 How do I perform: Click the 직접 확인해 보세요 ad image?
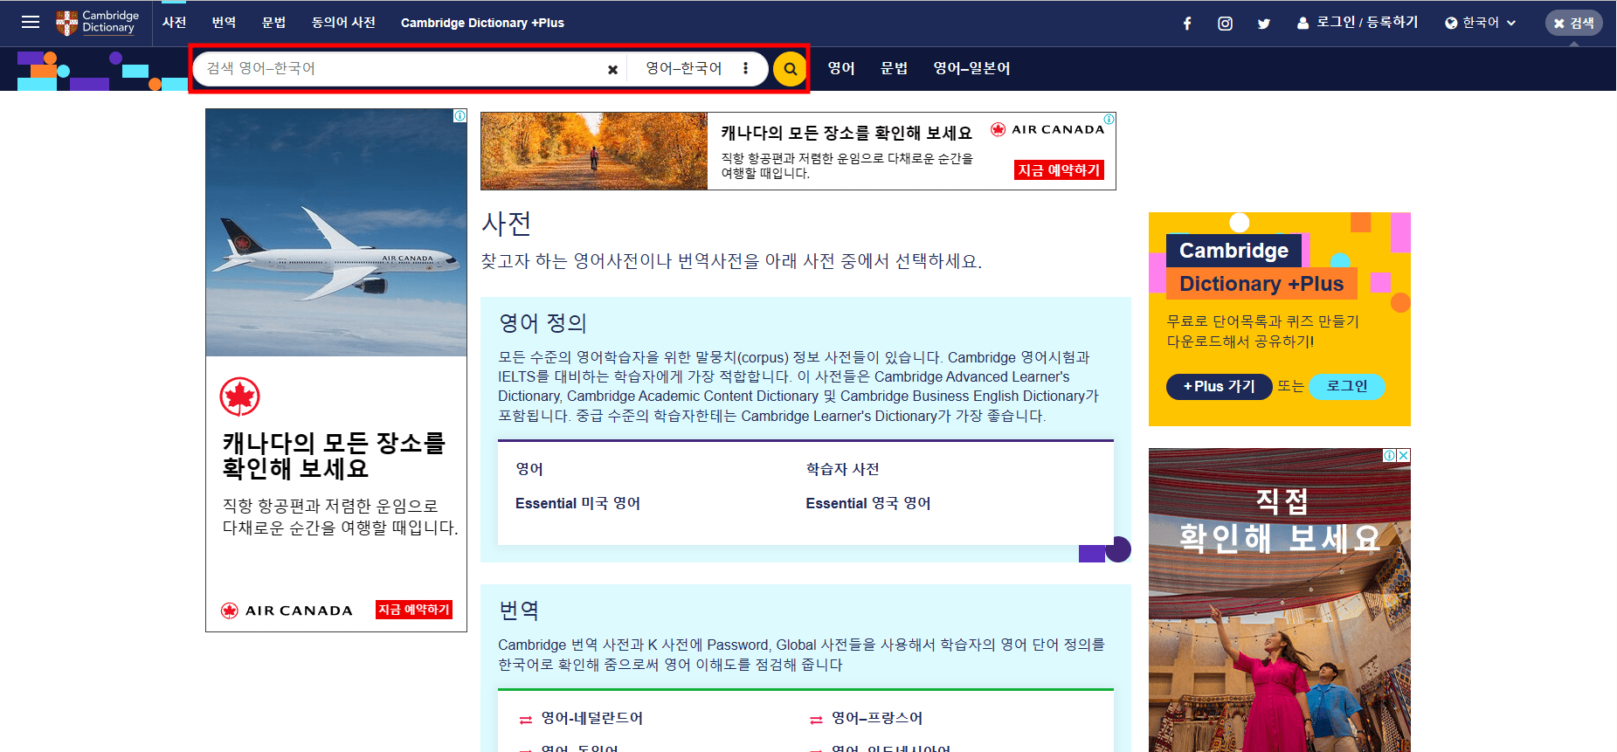[1280, 601]
